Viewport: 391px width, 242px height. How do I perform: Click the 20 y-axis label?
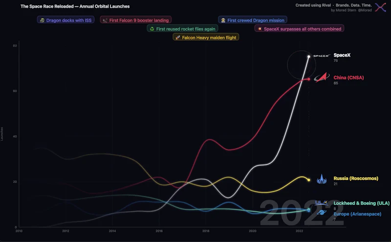(x=15, y=182)
